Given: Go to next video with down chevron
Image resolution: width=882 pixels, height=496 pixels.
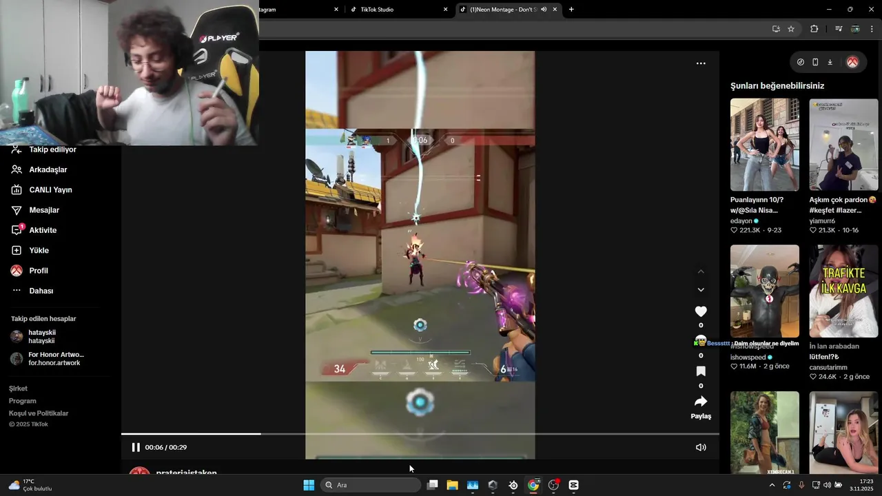Looking at the screenshot, I should pos(701,290).
